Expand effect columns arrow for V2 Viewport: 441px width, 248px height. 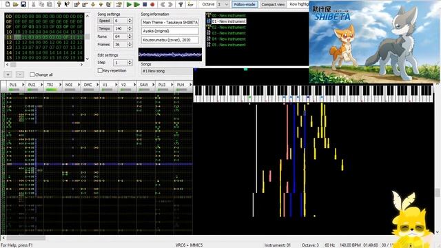coord(135,85)
